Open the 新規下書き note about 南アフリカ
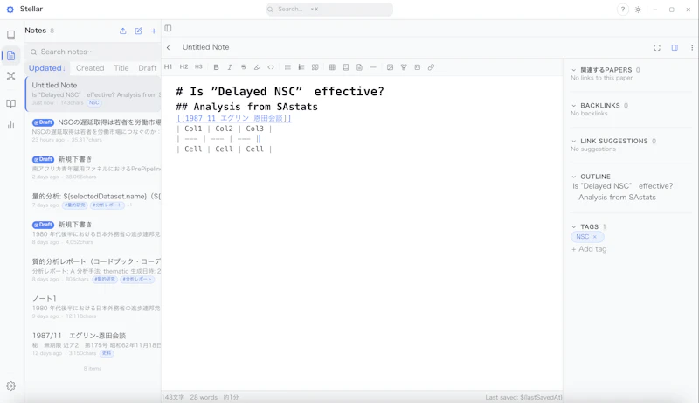 pos(93,168)
